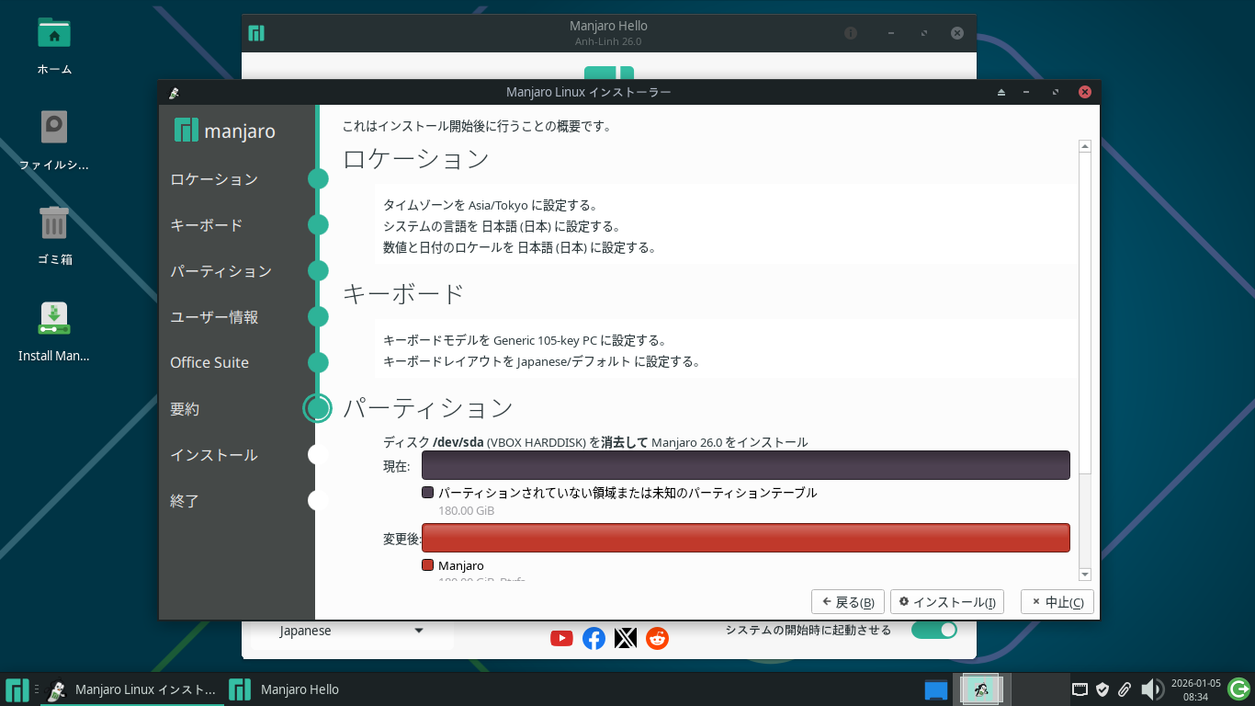Click the 180.00 GiB size under unpartitioned legend
The height and width of the screenshot is (706, 1255).
[467, 511]
